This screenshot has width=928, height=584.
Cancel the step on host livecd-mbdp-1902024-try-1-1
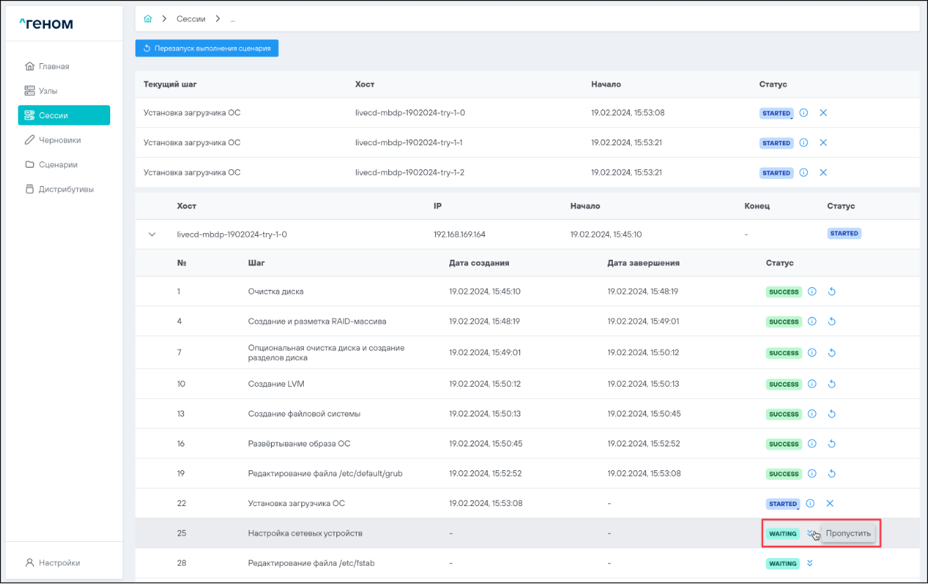[823, 143]
